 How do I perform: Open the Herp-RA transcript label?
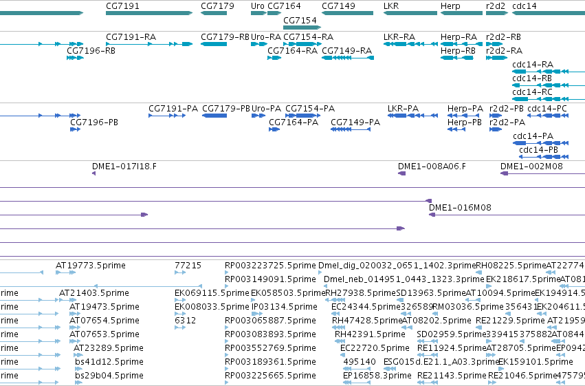click(x=459, y=37)
